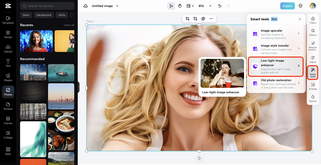Open the Text panel

pyautogui.click(x=8, y=63)
